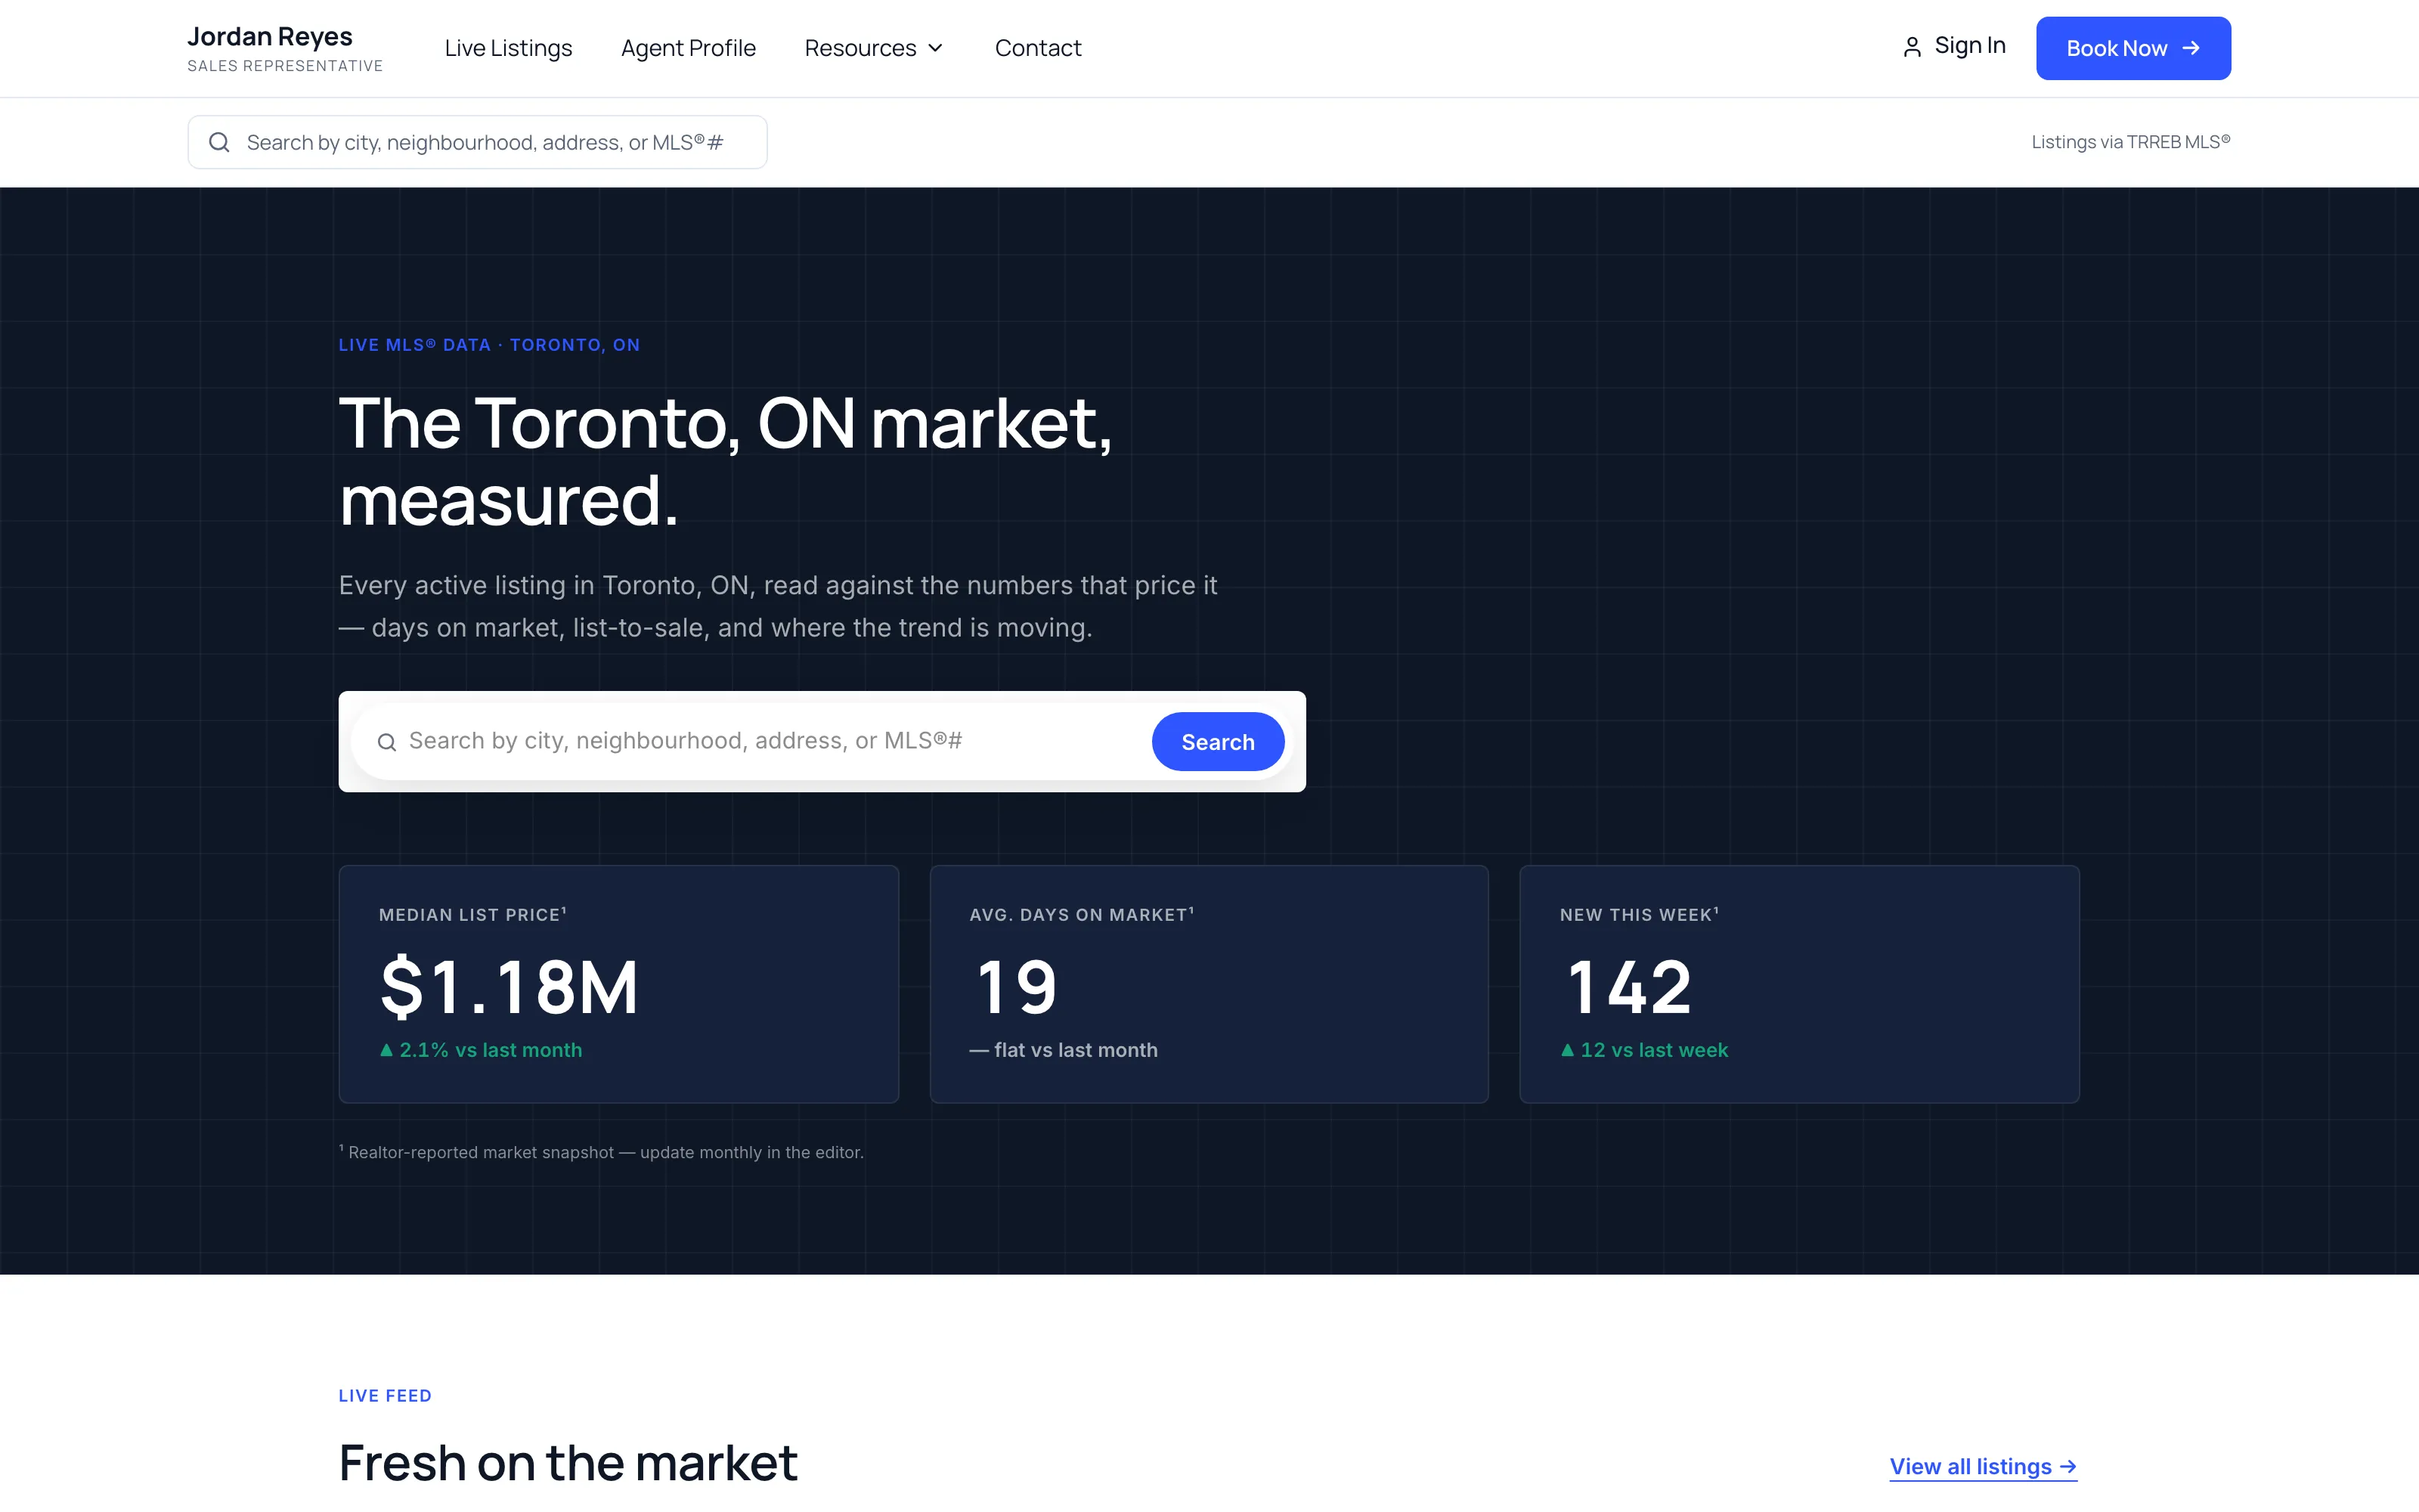2419x1512 pixels.
Task: Click the magnifier icon in hero search box
Action: [x=387, y=741]
